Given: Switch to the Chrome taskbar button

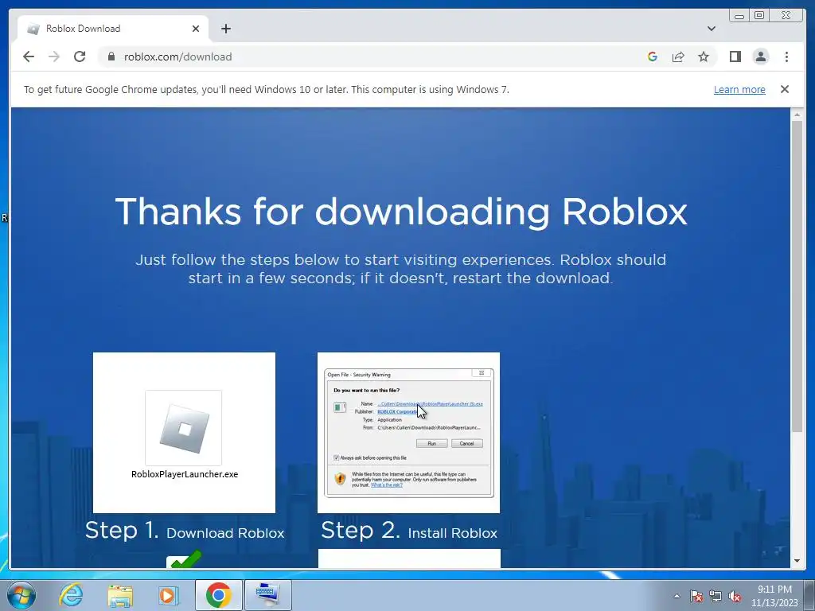Looking at the screenshot, I should point(218,595).
